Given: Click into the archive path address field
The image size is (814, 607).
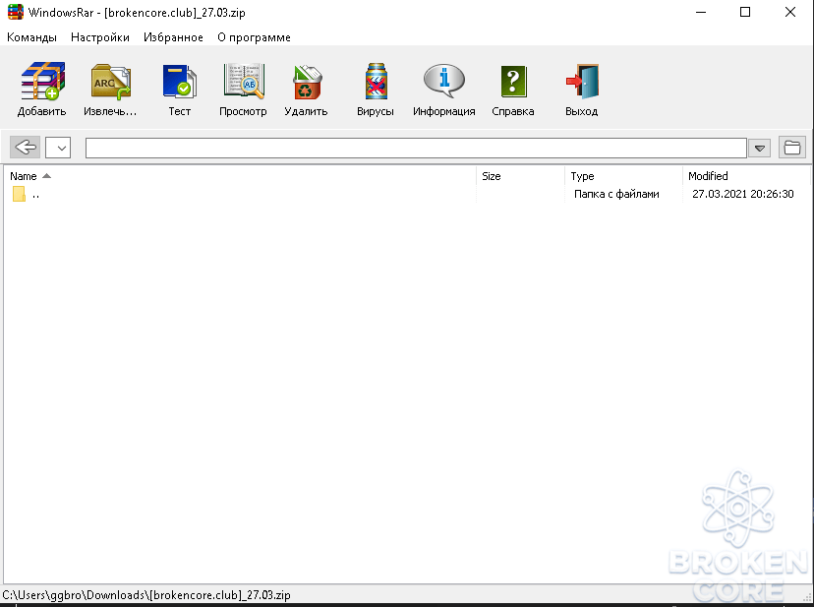Looking at the screenshot, I should pos(417,149).
